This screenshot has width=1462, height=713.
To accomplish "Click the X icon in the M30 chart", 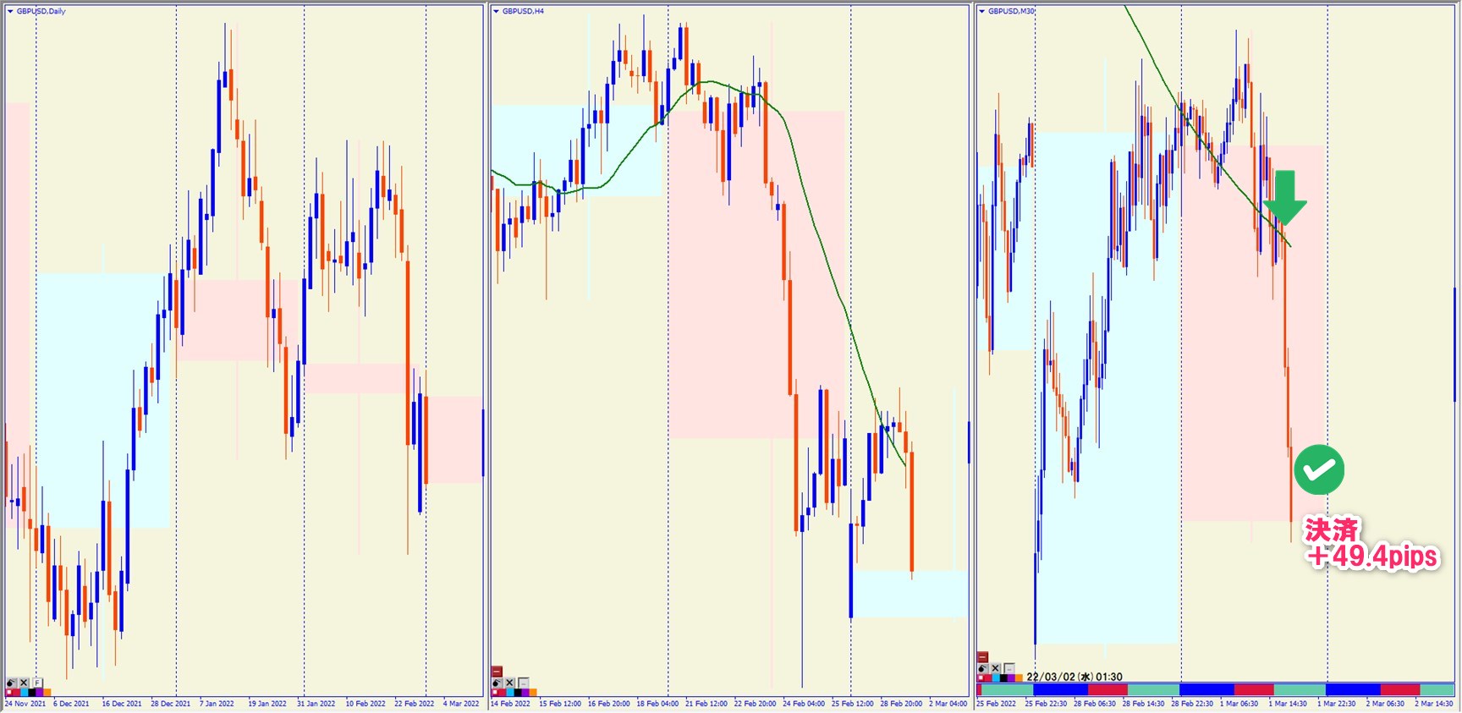I will coord(996,668).
